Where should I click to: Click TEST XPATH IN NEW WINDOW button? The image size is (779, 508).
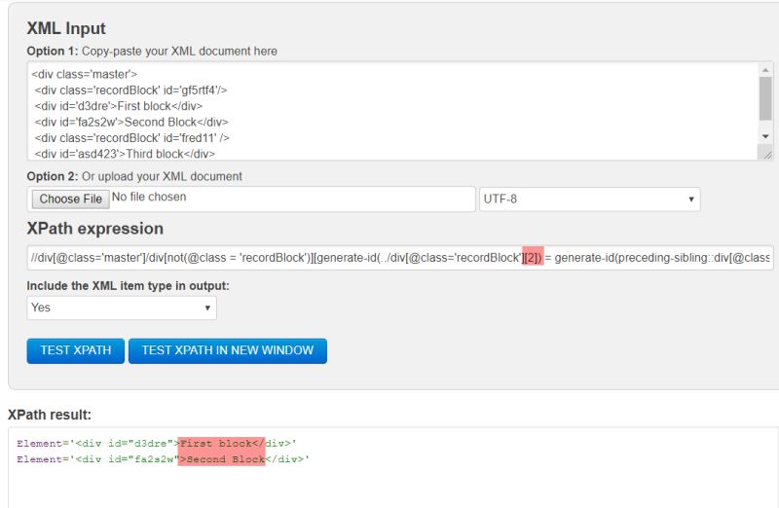pyautogui.click(x=228, y=350)
